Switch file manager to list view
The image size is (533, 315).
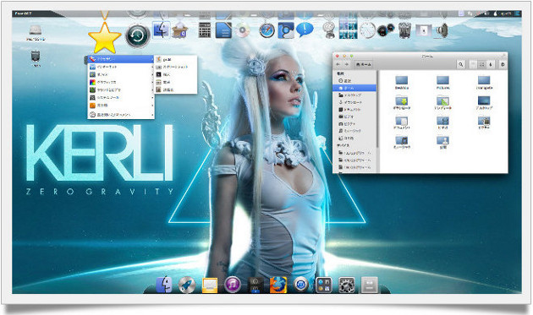click(x=473, y=64)
